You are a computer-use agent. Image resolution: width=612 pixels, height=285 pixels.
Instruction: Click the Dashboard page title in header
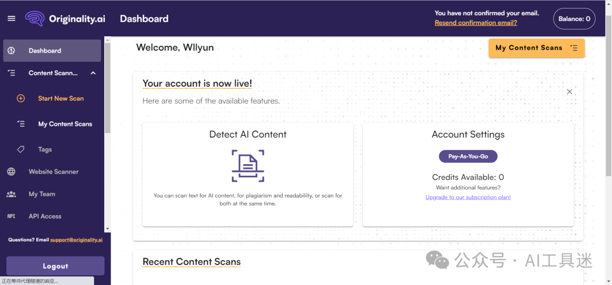[x=144, y=18]
